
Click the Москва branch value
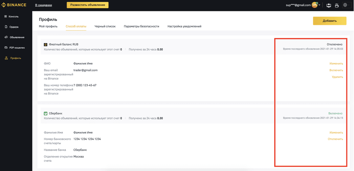(x=78, y=157)
